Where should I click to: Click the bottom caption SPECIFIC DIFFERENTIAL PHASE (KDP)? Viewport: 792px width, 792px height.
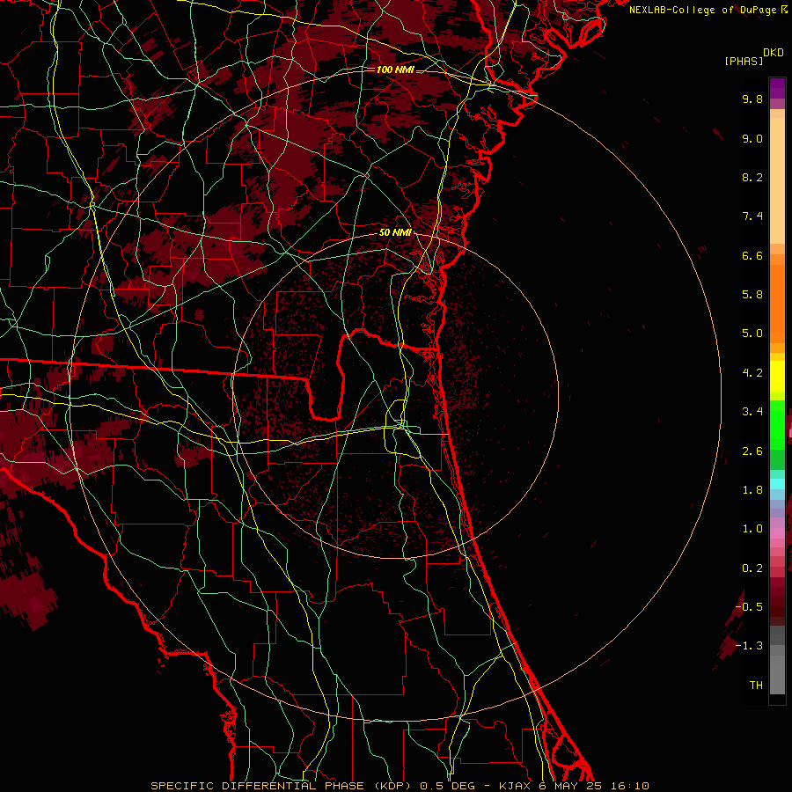282,786
